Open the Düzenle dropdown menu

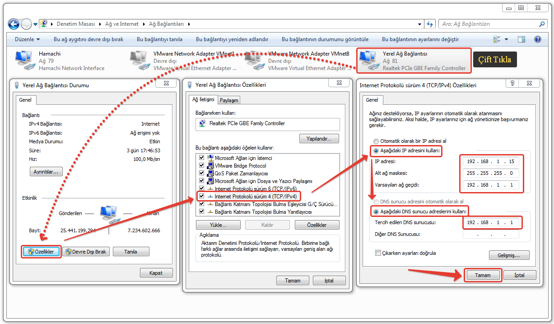point(27,39)
